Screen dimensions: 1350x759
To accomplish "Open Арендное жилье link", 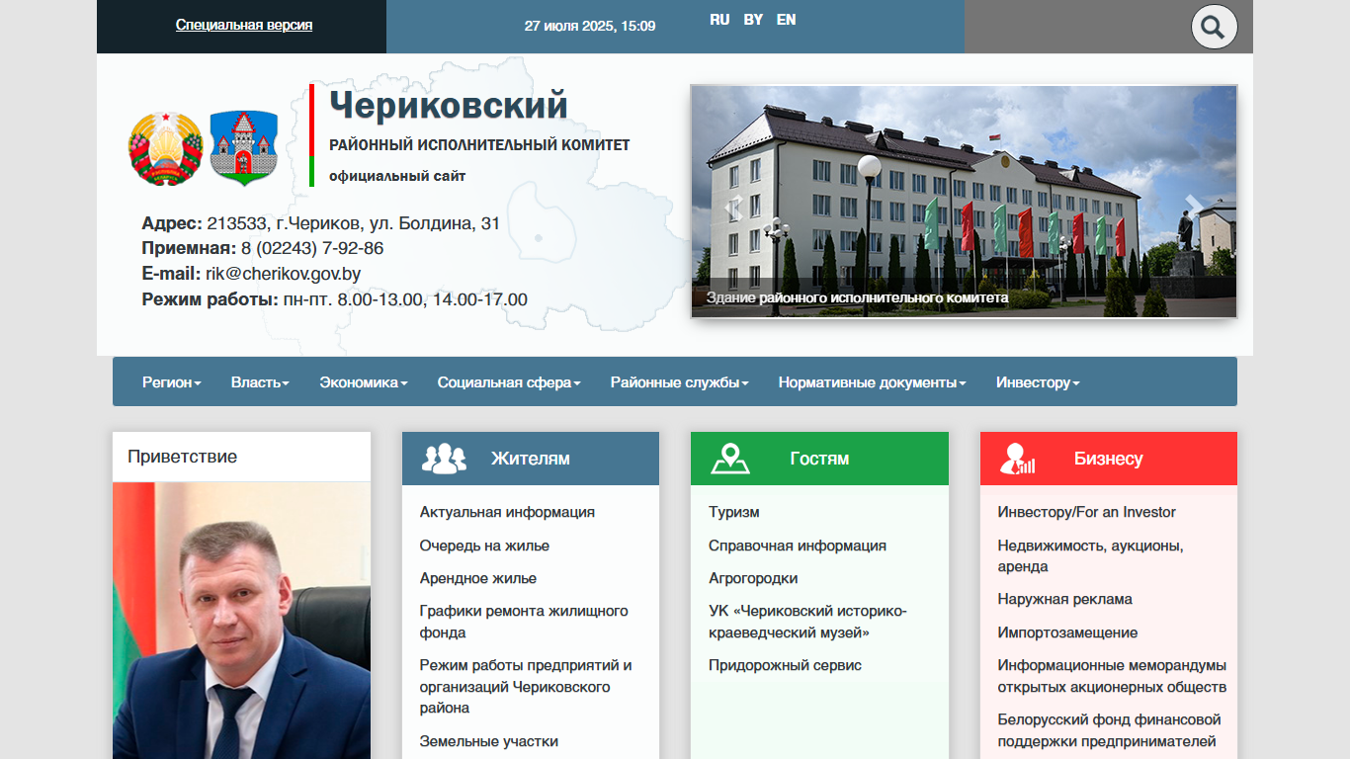I will click(x=478, y=578).
